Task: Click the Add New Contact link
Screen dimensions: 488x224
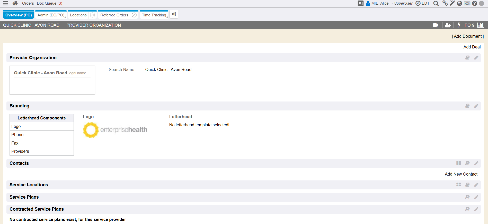Action: (x=461, y=174)
